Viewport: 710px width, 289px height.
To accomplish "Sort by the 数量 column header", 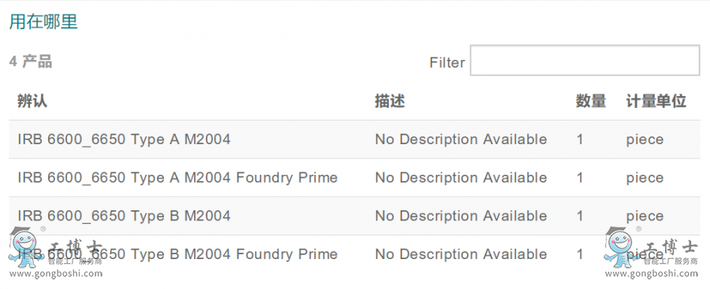I will tap(591, 101).
